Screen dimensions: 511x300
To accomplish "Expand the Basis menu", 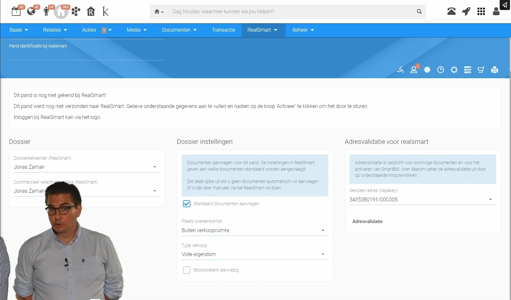I will [19, 30].
